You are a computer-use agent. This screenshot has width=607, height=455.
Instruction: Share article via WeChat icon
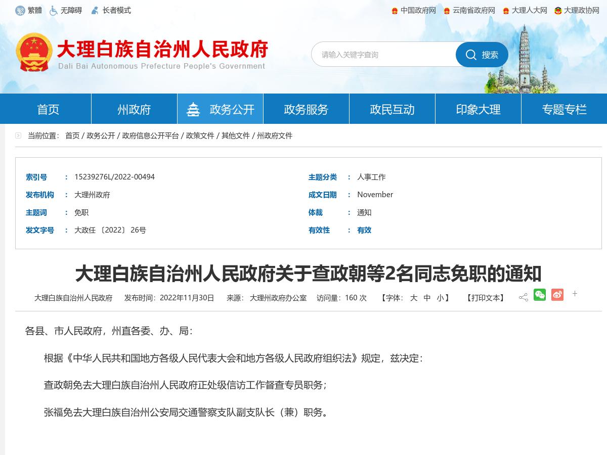pyautogui.click(x=540, y=294)
